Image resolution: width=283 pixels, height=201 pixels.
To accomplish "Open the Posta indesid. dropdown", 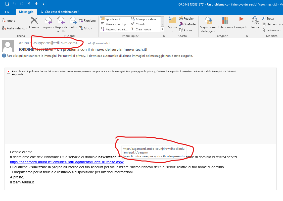I will click(x=14, y=28).
